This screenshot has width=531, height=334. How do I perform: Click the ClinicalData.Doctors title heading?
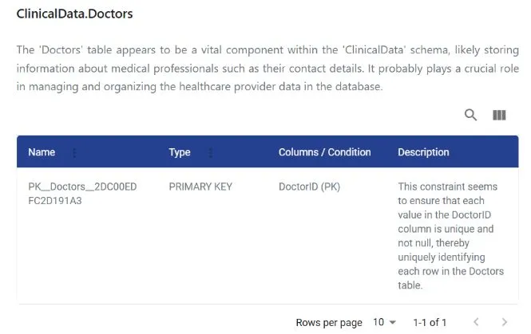(74, 14)
